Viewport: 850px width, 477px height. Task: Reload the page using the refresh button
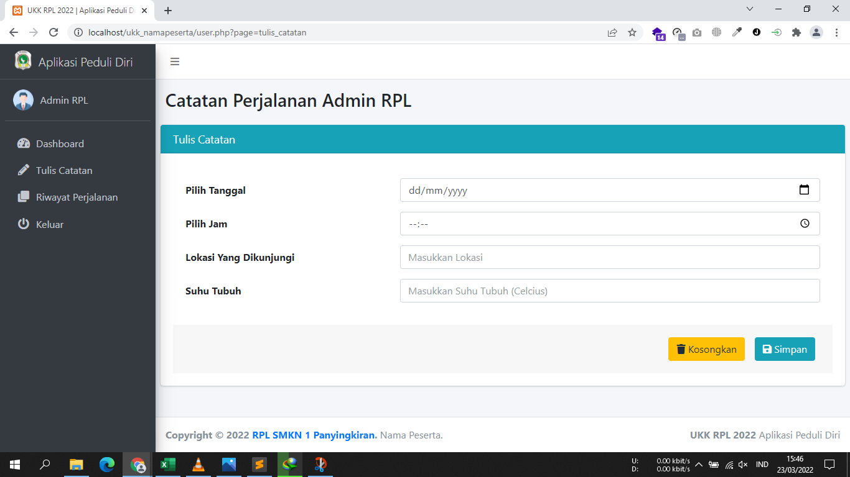click(x=54, y=32)
